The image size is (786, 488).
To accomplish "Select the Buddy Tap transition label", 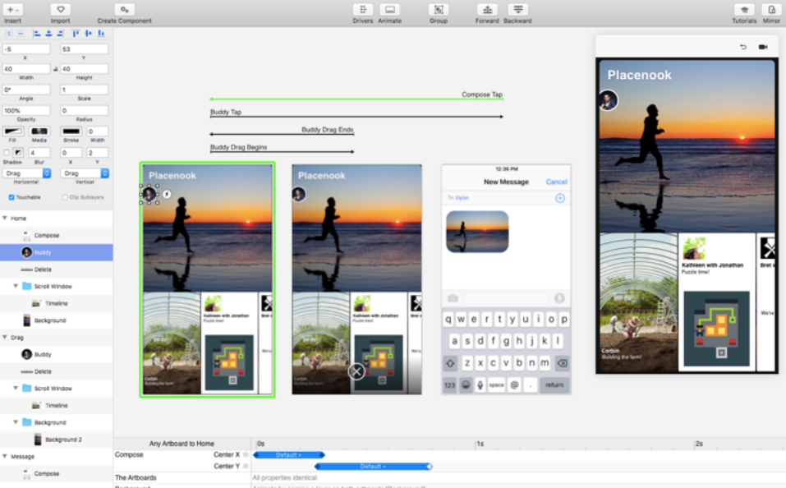I will [226, 112].
